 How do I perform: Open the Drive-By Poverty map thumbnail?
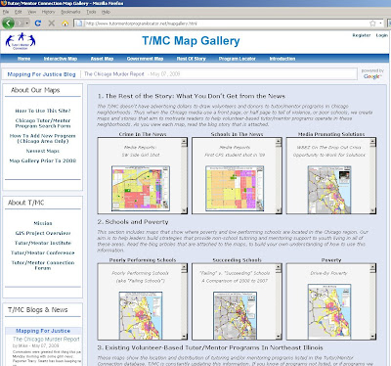(x=329, y=311)
